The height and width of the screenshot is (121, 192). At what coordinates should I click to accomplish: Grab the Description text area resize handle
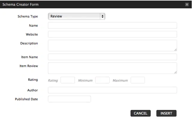[x=176, y=50]
